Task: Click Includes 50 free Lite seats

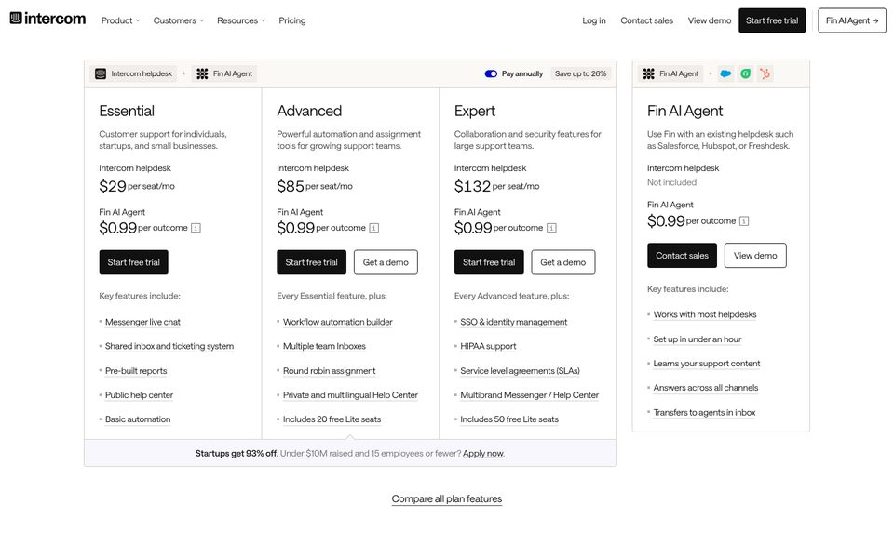Action: point(509,419)
